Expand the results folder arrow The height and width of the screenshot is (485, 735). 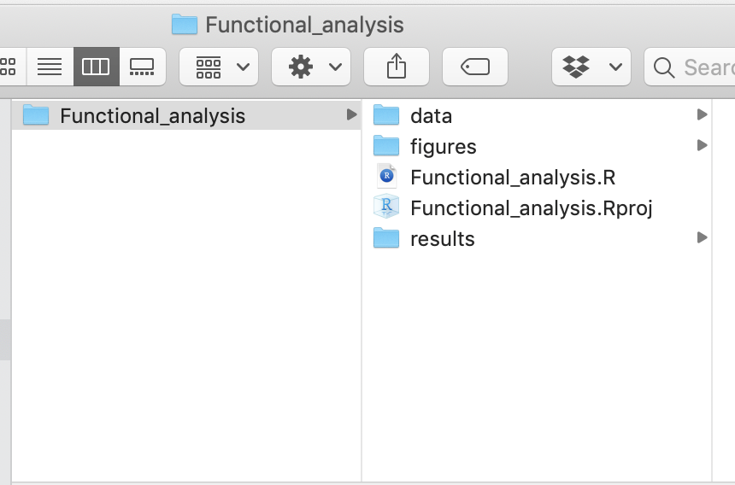click(x=702, y=238)
